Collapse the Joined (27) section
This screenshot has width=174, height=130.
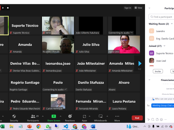[164, 46]
